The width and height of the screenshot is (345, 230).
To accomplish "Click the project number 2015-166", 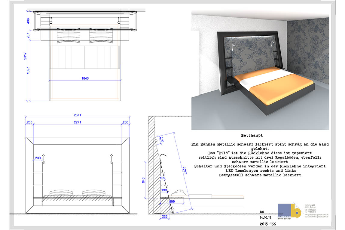I will point(268,224).
